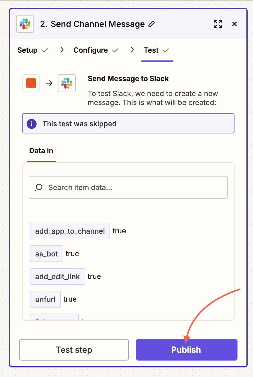The height and width of the screenshot is (377, 253).
Task: Select the Data in tab
Action: (41, 151)
